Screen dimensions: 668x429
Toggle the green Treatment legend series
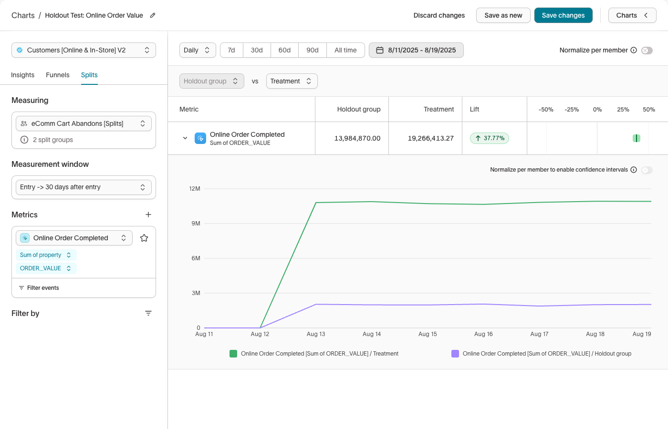233,354
